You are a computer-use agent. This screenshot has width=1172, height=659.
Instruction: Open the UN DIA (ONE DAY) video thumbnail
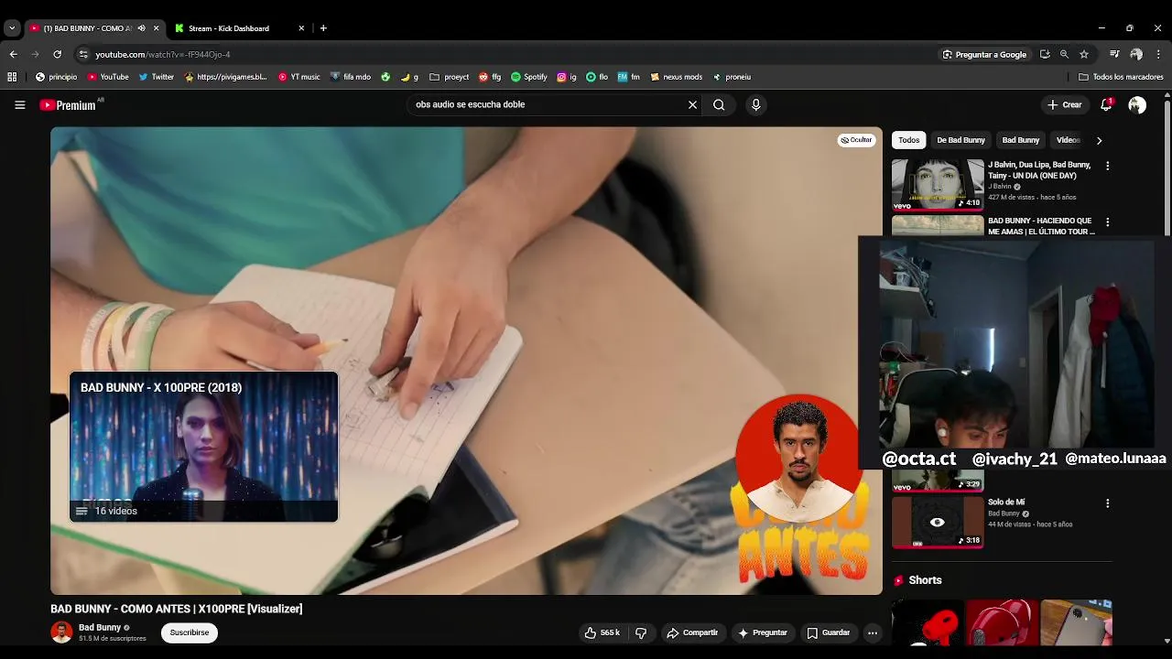coord(938,184)
